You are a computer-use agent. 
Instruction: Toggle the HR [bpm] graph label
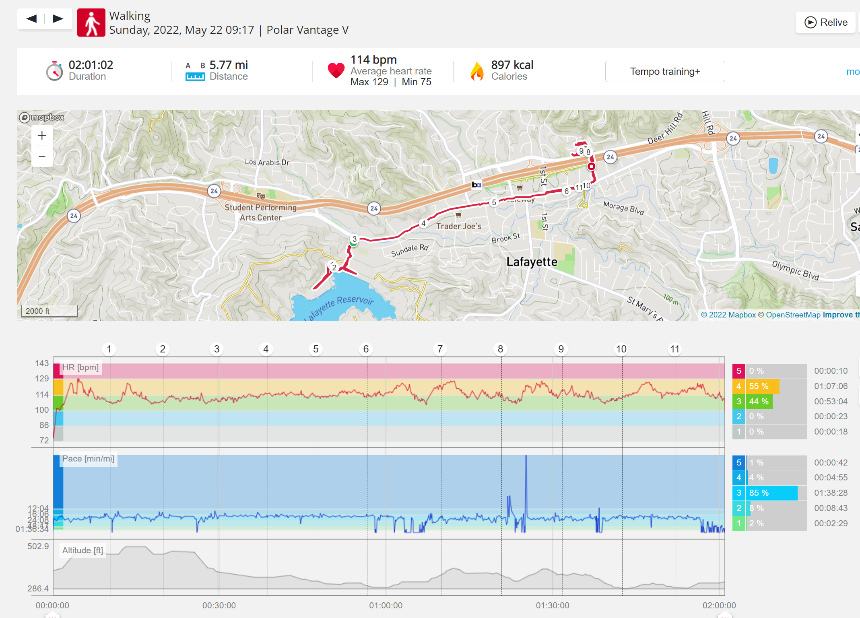[80, 367]
